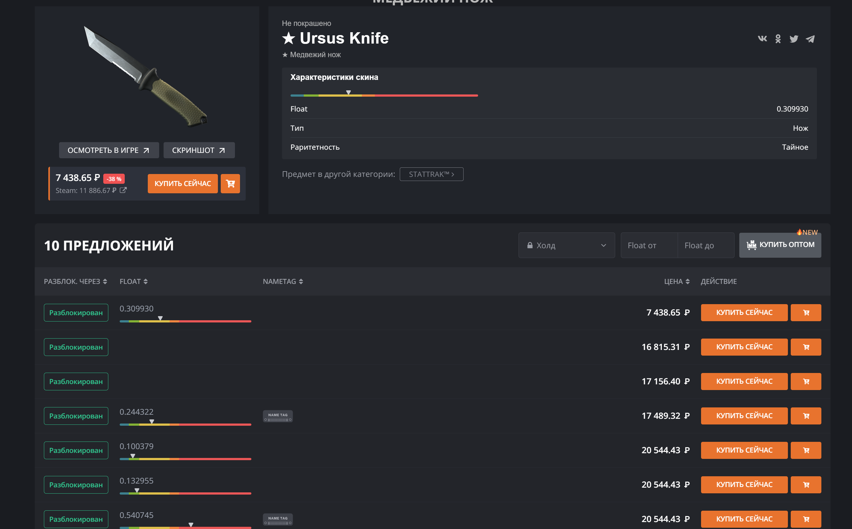
Task: Click name tag icon on 17 489.32 offer
Action: coord(278,416)
